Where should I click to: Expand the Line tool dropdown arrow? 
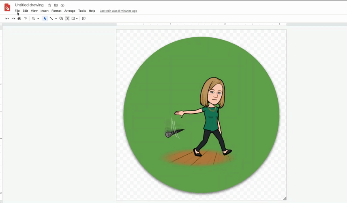pyautogui.click(x=56, y=19)
